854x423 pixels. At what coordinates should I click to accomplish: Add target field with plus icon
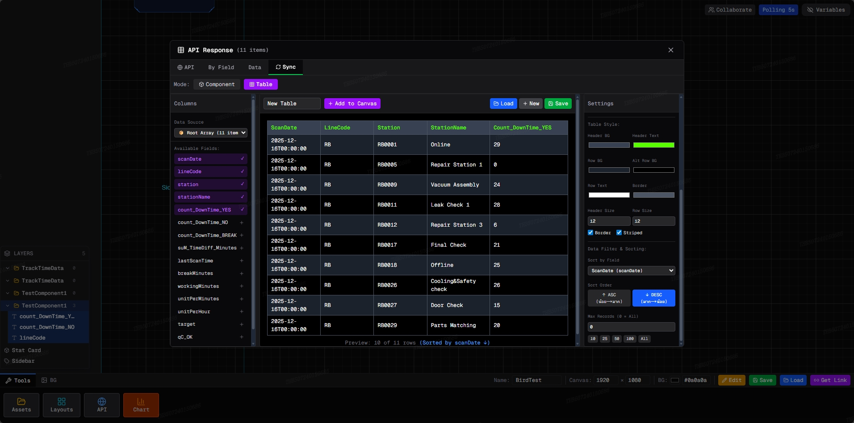[242, 324]
